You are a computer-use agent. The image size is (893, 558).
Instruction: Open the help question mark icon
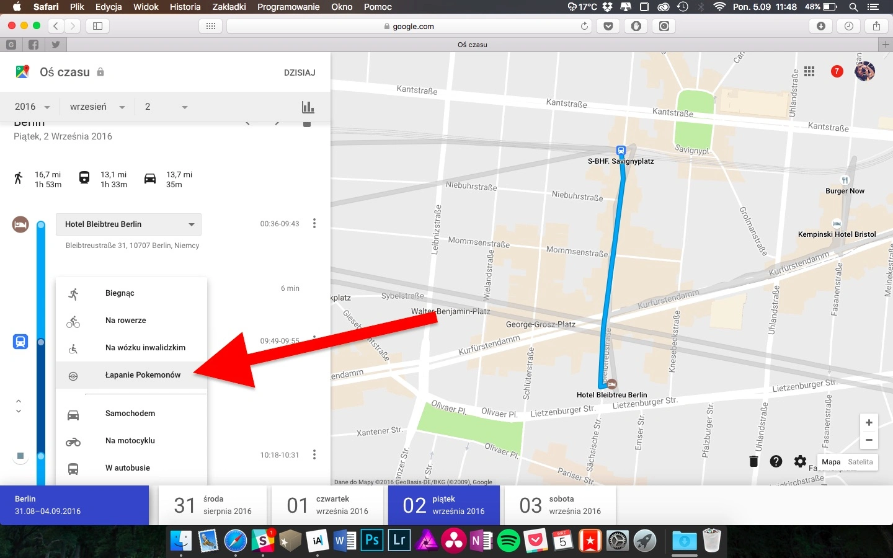[x=776, y=461]
